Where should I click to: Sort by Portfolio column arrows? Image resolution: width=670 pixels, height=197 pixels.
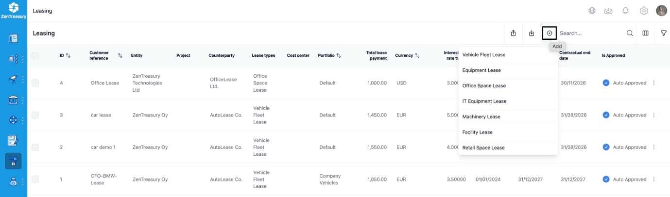click(339, 56)
